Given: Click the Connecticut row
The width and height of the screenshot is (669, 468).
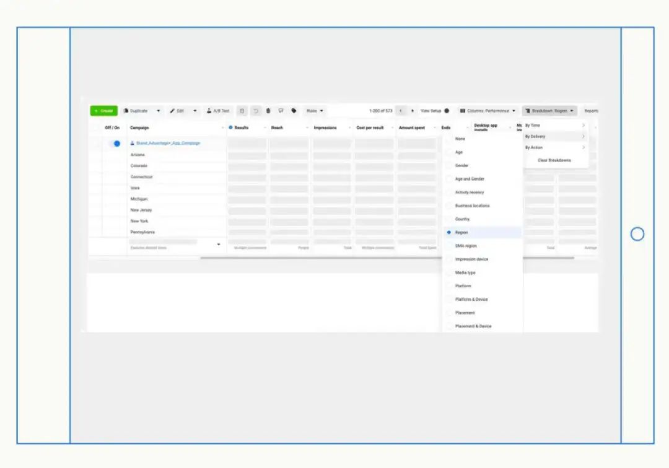Looking at the screenshot, I should pyautogui.click(x=142, y=177).
